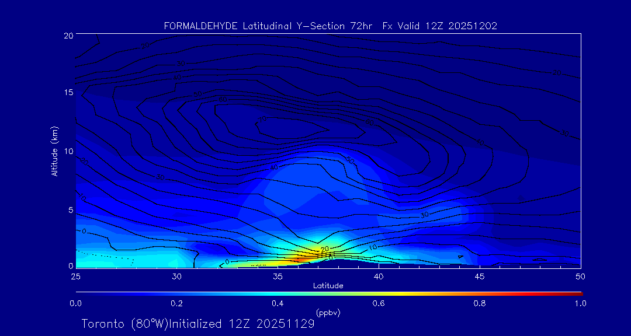The image size is (631, 336).
Task: Click the latitude 30 tick label
Action: [176, 276]
